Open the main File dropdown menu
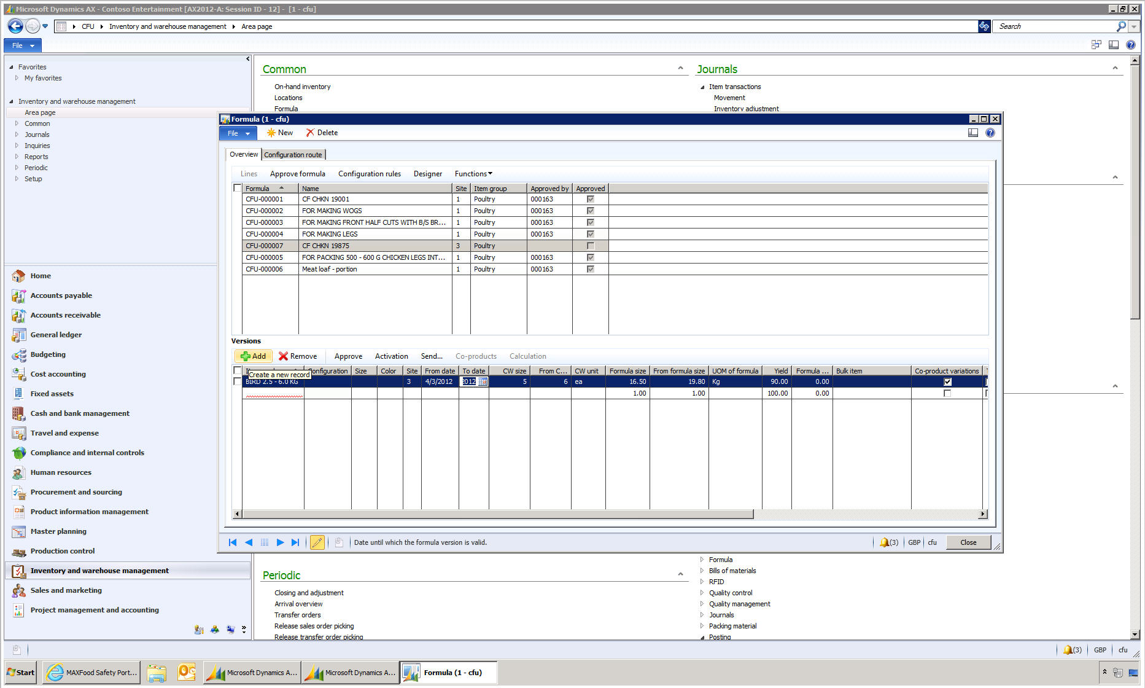The image size is (1145, 688). pos(23,45)
